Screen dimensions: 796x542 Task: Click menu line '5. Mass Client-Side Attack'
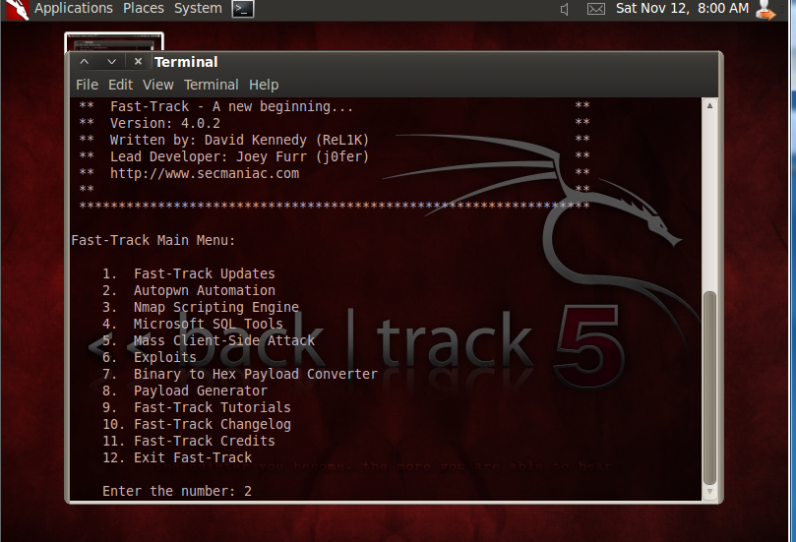point(209,341)
